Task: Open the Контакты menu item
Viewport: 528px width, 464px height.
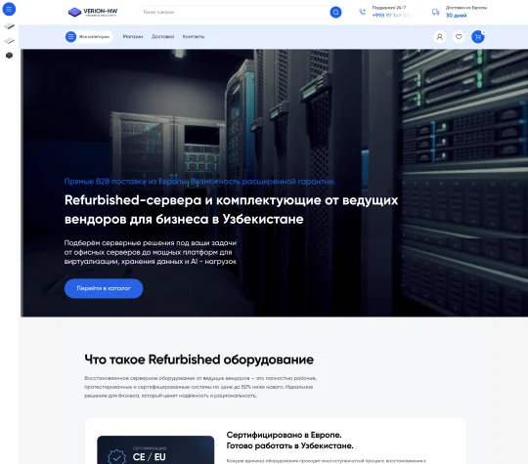Action: (194, 37)
